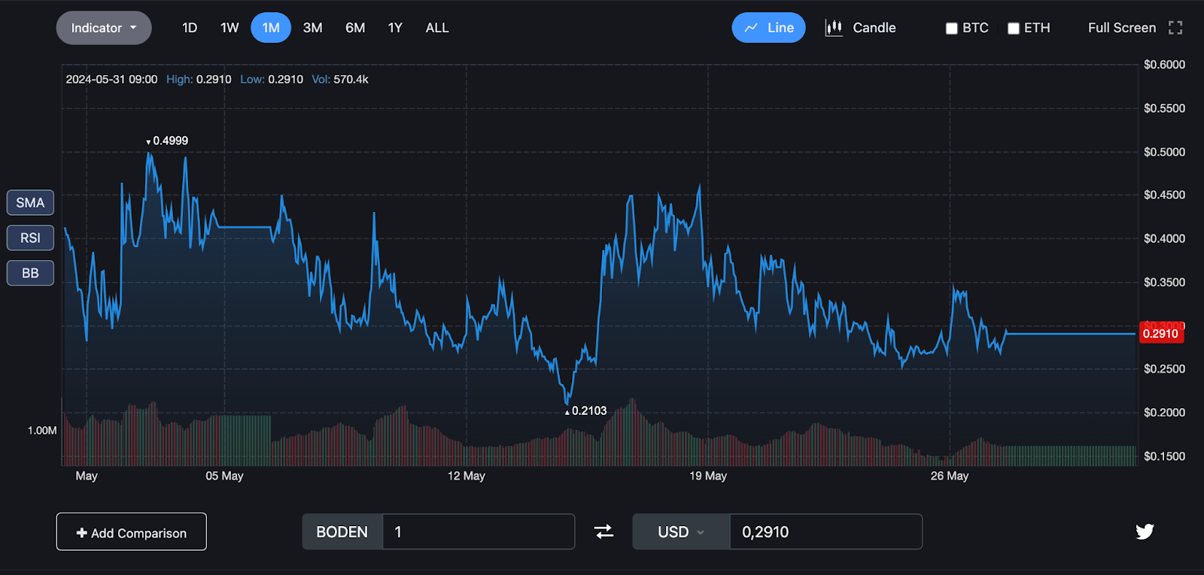Click the 12 May date label

coord(467,476)
